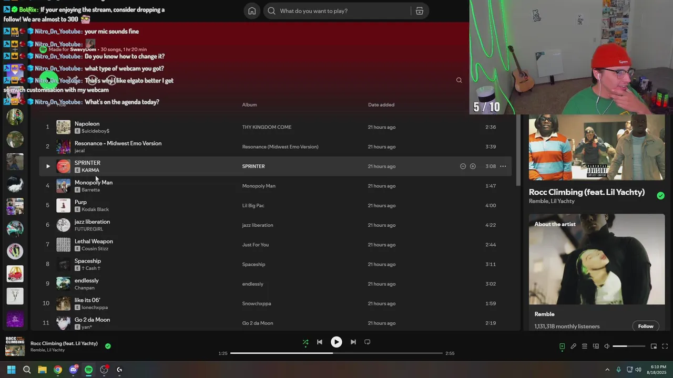Select the track title Purp
Screen dimensions: 673x378
pos(80,202)
